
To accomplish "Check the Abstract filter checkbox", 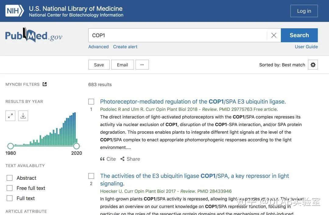I will pos(10,178).
